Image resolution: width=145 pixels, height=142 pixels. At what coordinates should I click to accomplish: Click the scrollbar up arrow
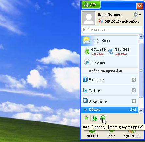(x=141, y=37)
